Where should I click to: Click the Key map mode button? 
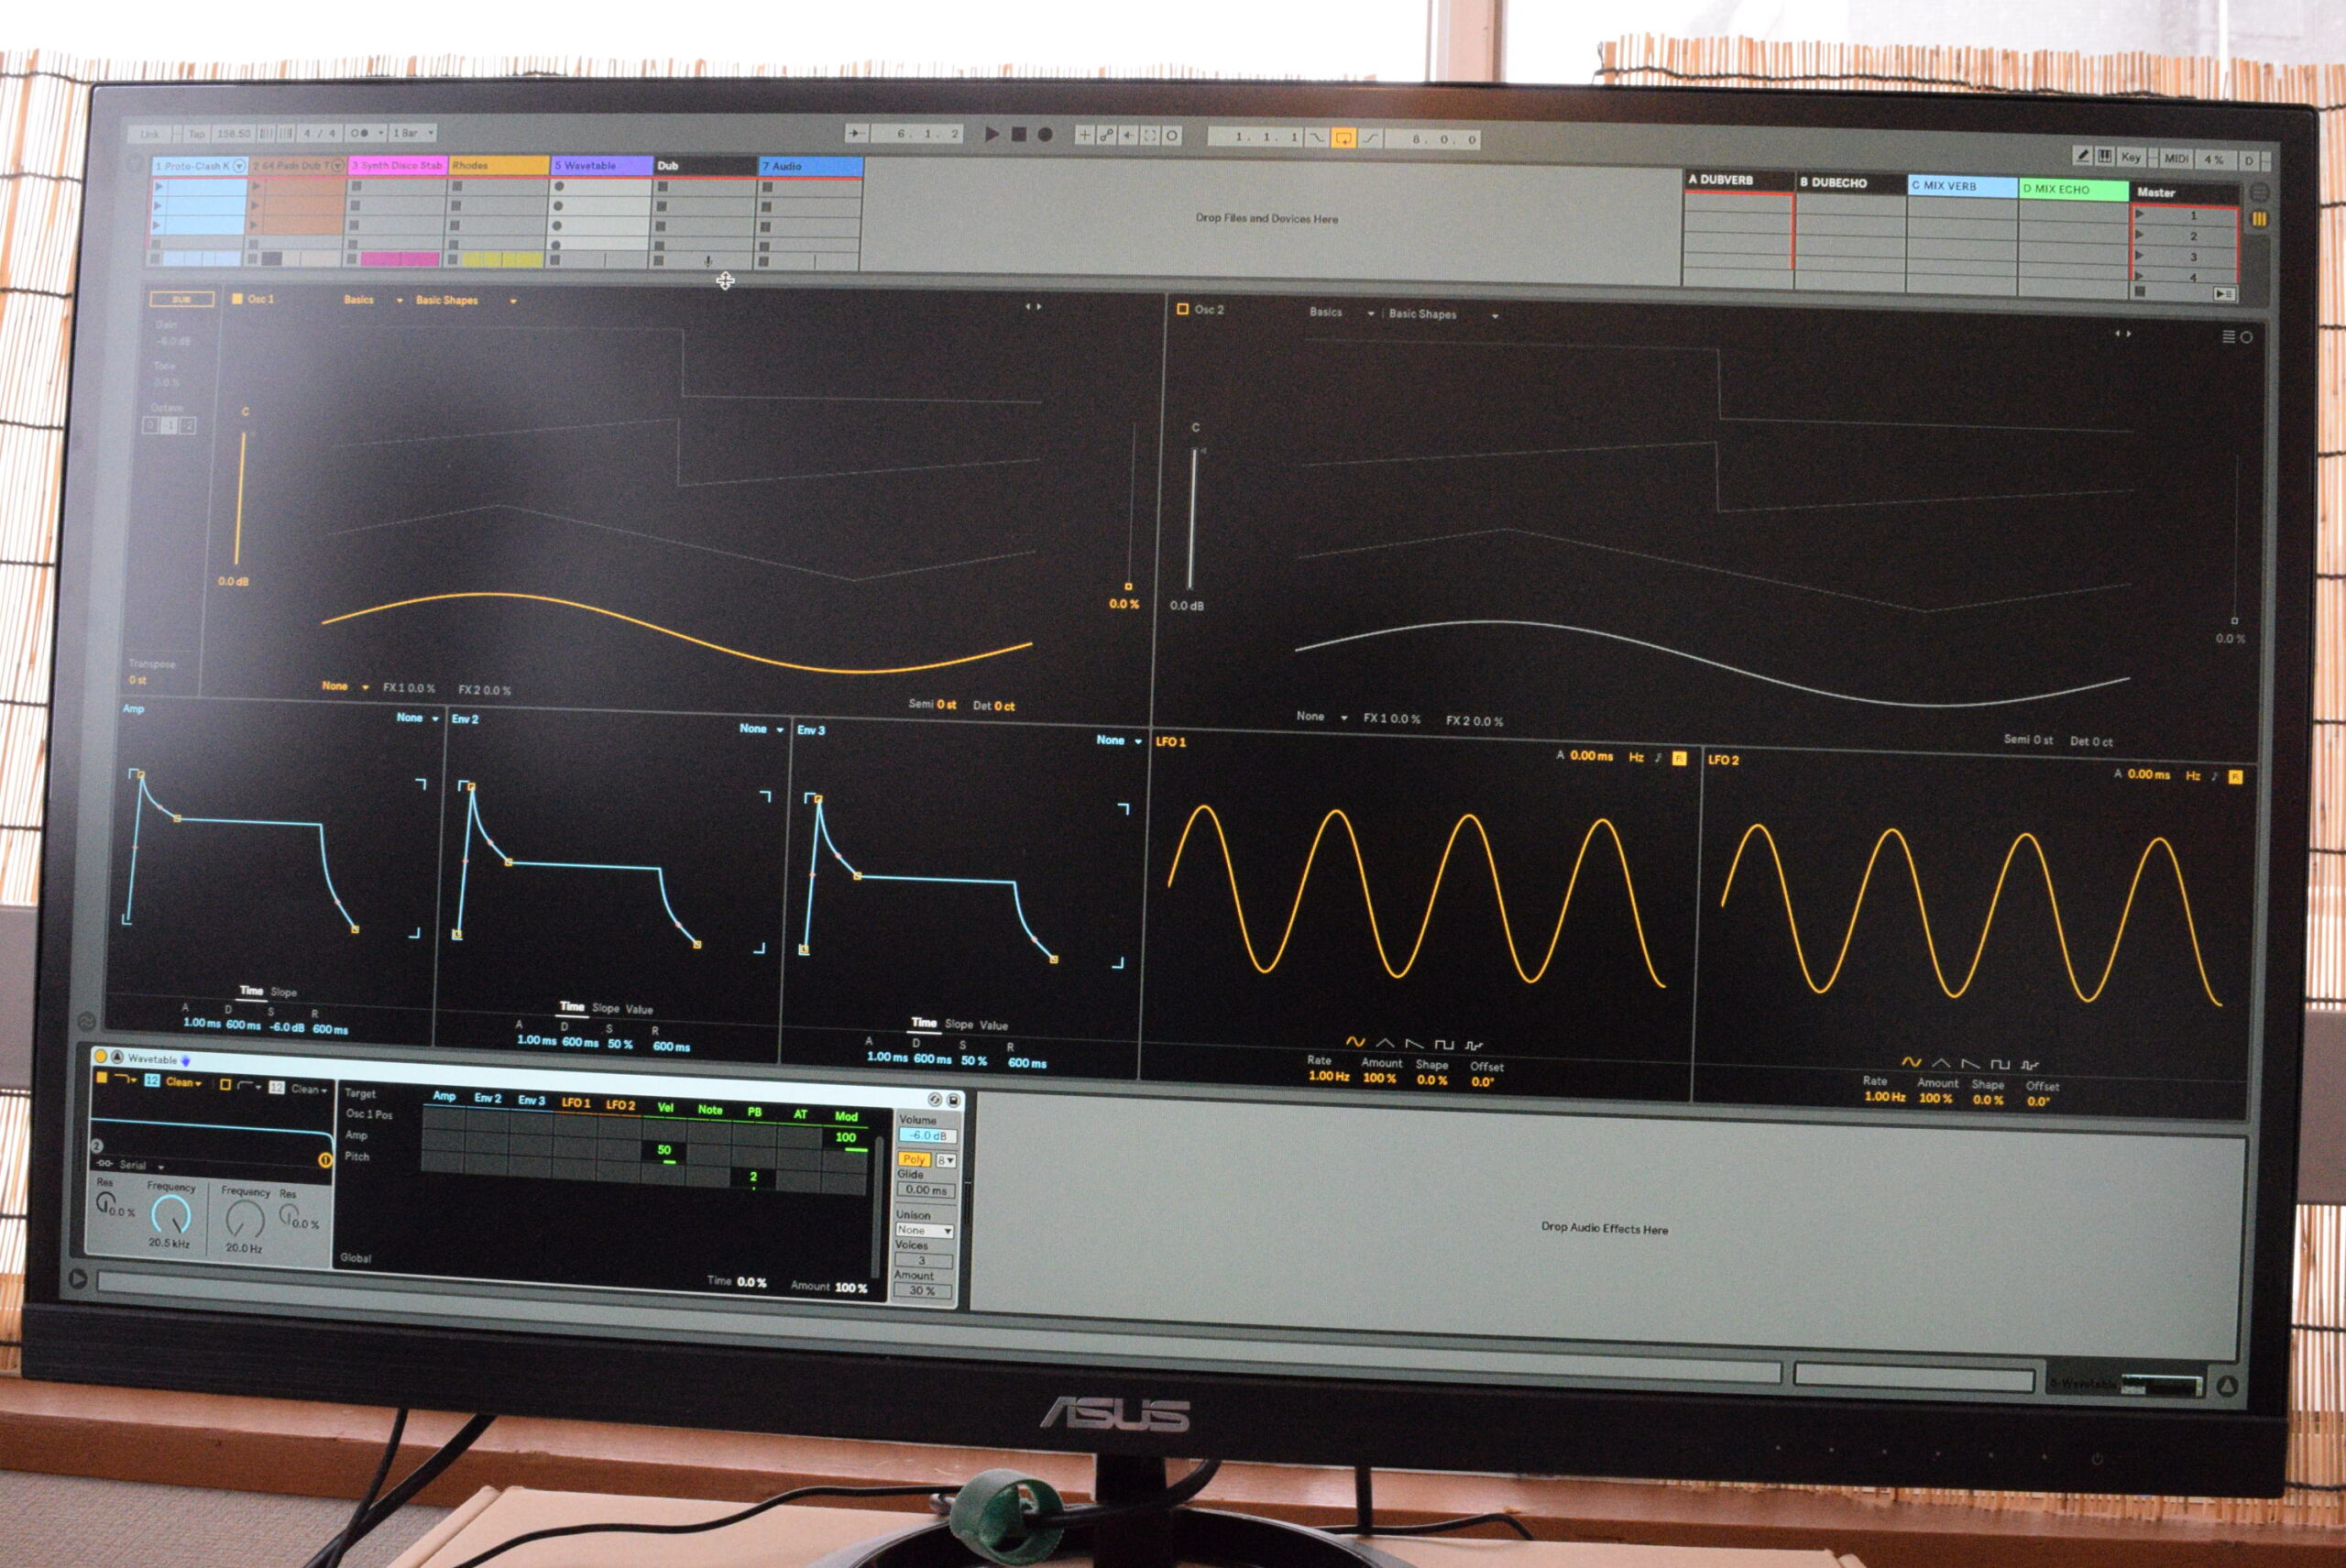[2130, 158]
